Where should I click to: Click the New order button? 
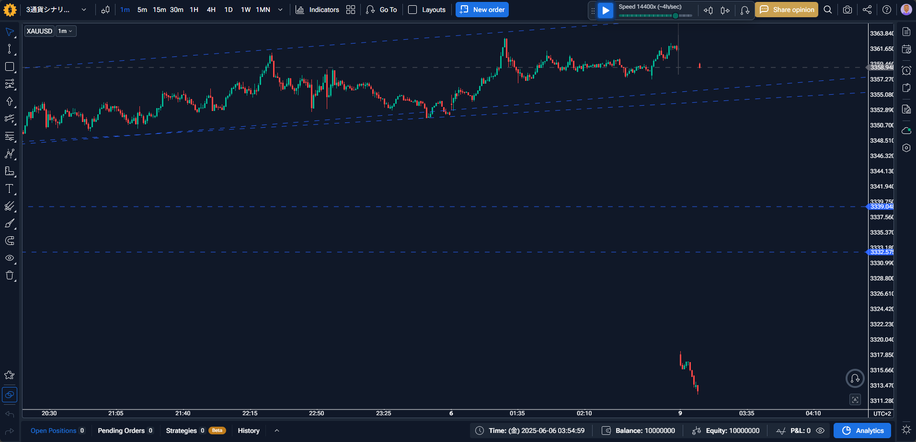482,10
